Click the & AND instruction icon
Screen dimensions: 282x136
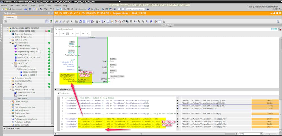tap(57, 33)
